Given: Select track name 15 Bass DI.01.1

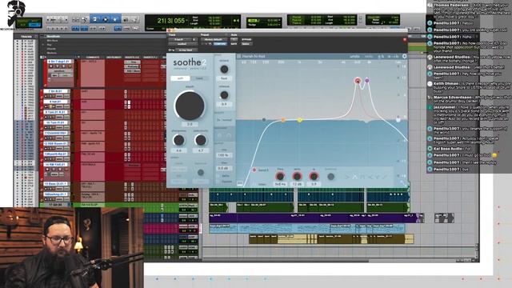Looking at the screenshot, I should click(55, 183).
